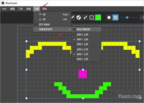Uncheck 绘制 1 之前 option
The width and height of the screenshot is (144, 103).
[74, 39]
